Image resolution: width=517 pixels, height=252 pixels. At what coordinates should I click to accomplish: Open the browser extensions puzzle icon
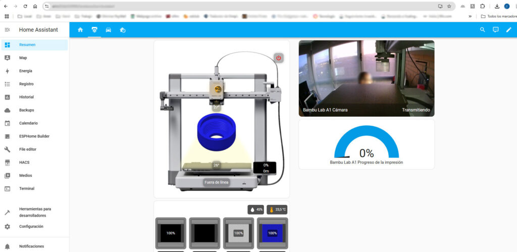pos(482,6)
